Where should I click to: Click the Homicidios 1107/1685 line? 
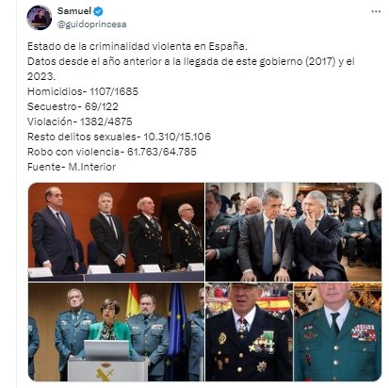[83, 91]
